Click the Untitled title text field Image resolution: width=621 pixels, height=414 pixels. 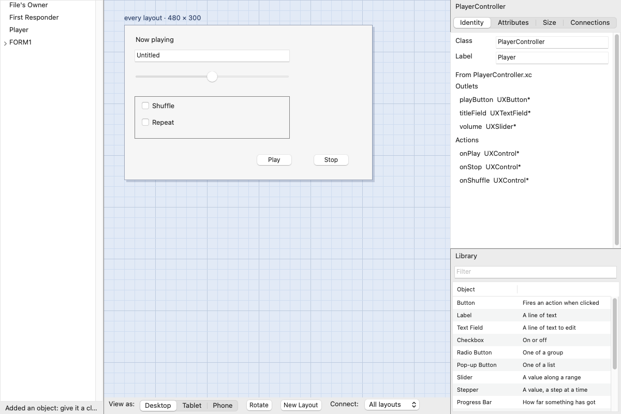(212, 56)
